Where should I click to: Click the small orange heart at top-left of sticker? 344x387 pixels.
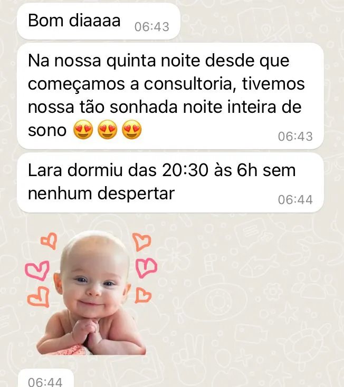49,240
